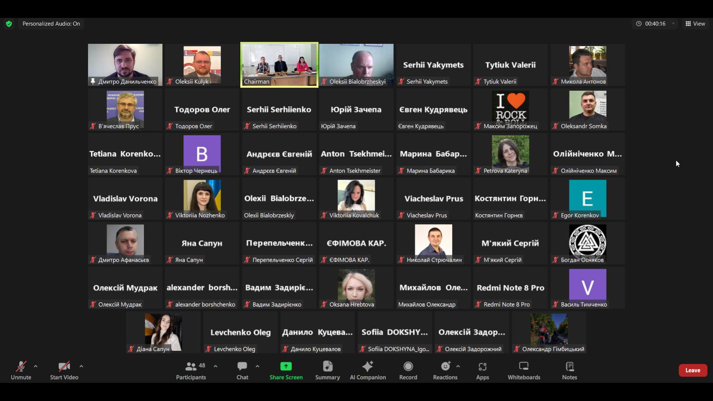This screenshot has height=401, width=713.
Task: Open the Apps icon
Action: [x=482, y=366]
